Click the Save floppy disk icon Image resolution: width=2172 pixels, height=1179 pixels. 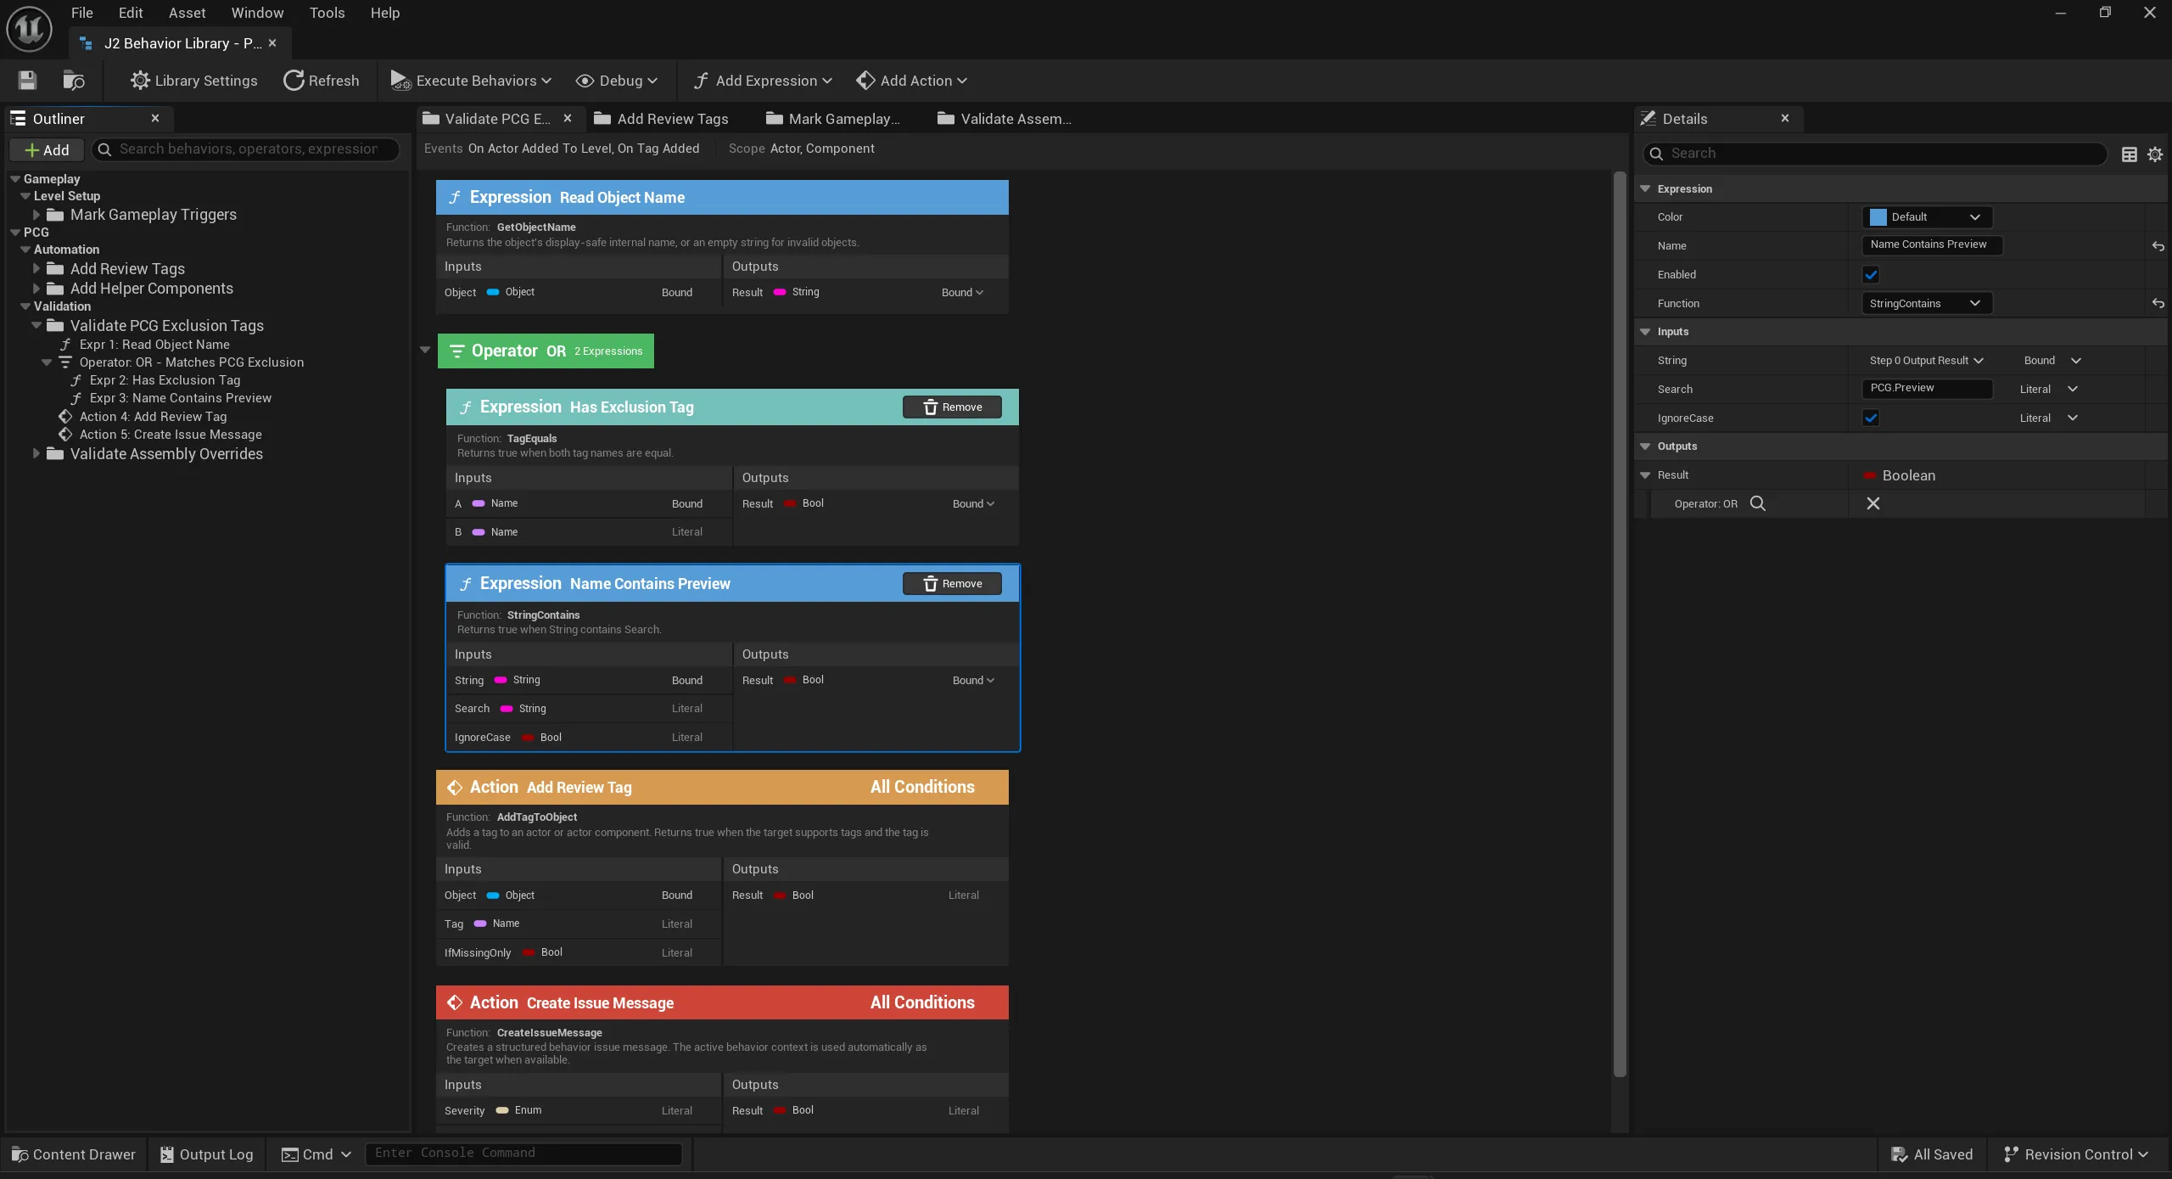pyautogui.click(x=27, y=81)
